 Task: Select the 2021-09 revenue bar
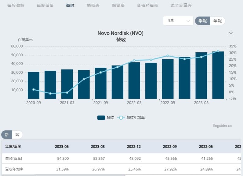click(100, 83)
